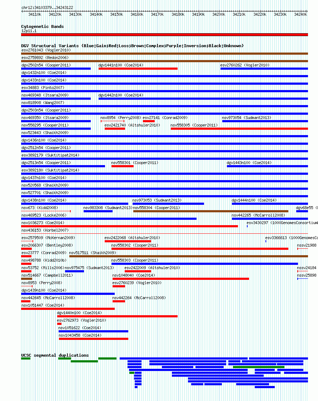The height and width of the screenshot is (401, 318).
Task: Select the esv34883 (Pinto2007) label
Action: [x=43, y=88]
